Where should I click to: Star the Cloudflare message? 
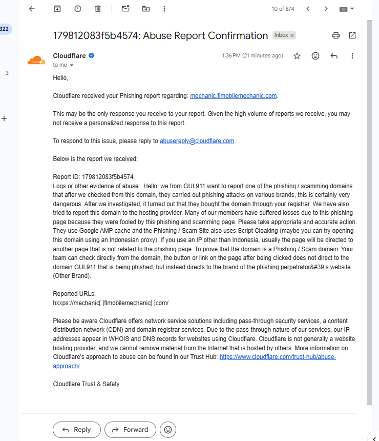tap(297, 56)
